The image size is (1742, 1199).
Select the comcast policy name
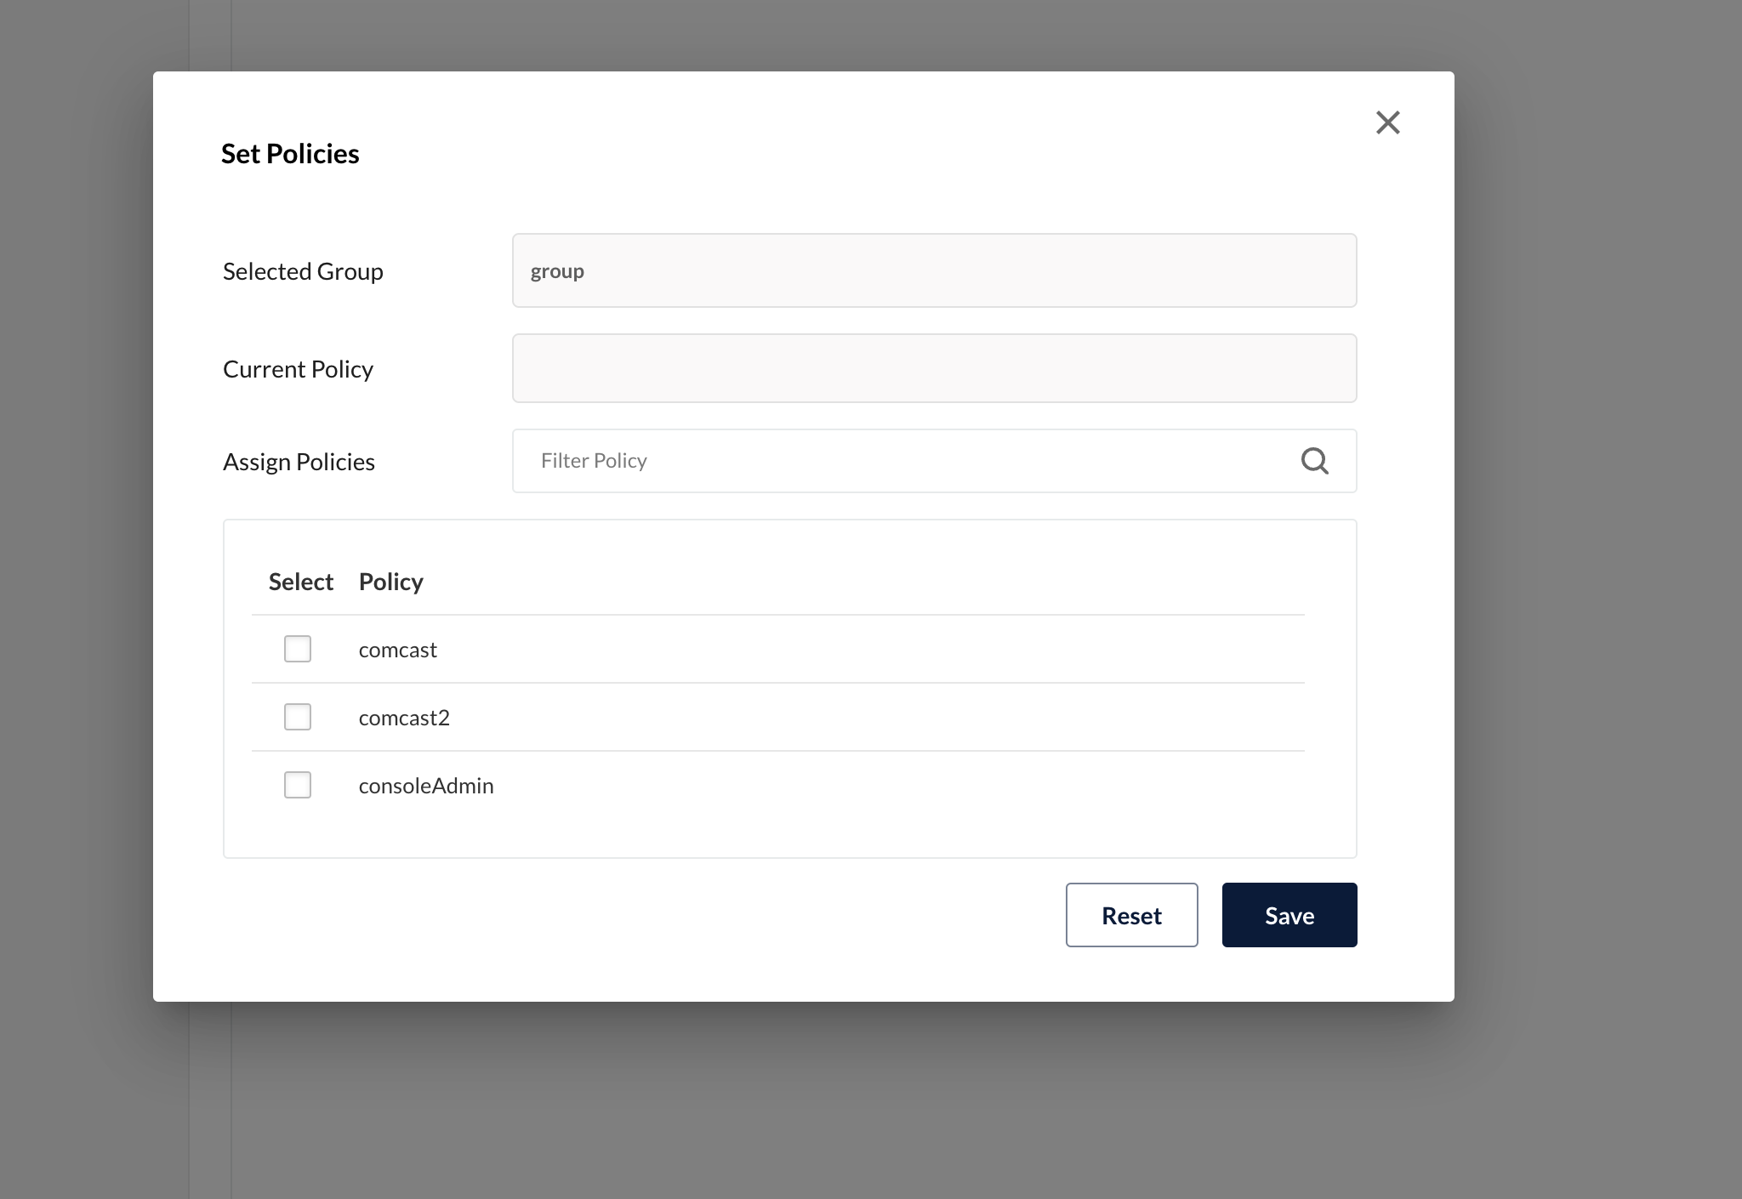tap(397, 650)
